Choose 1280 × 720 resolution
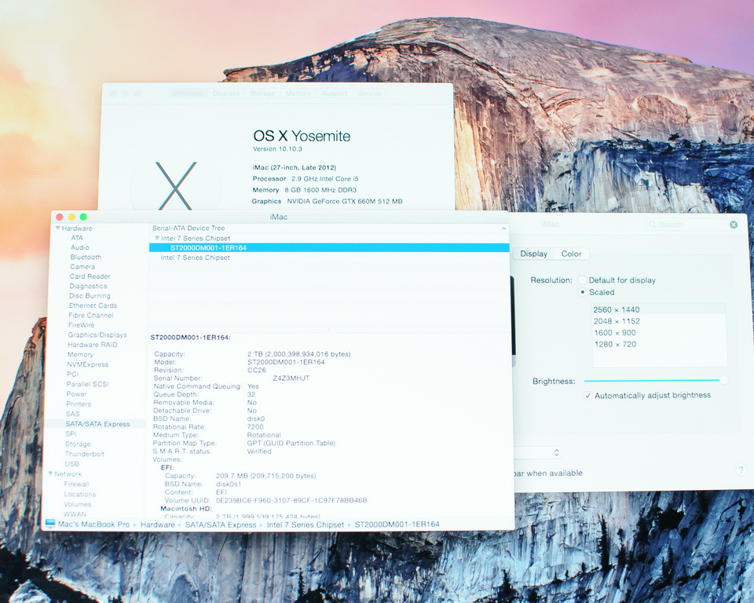The height and width of the screenshot is (603, 754). pyautogui.click(x=658, y=345)
